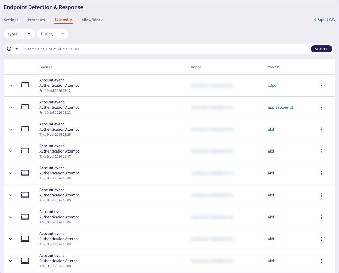This screenshot has height=273, width=339.
Task: Export telemetry with the Export CSV link
Action: point(325,20)
